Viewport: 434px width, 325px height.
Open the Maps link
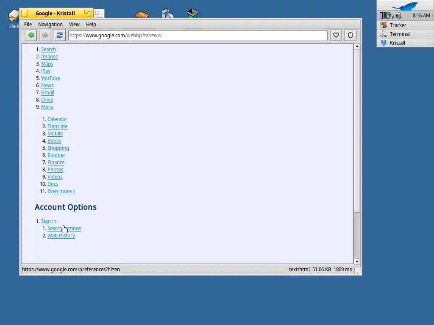(47, 64)
